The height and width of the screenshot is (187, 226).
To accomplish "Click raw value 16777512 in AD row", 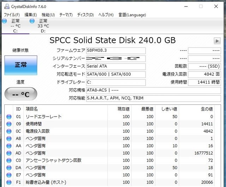I will 204,153.
